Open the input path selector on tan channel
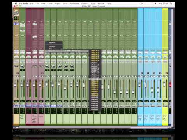 (16, 51)
